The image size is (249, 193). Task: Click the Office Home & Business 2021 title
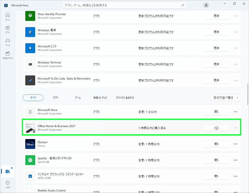click(56, 126)
